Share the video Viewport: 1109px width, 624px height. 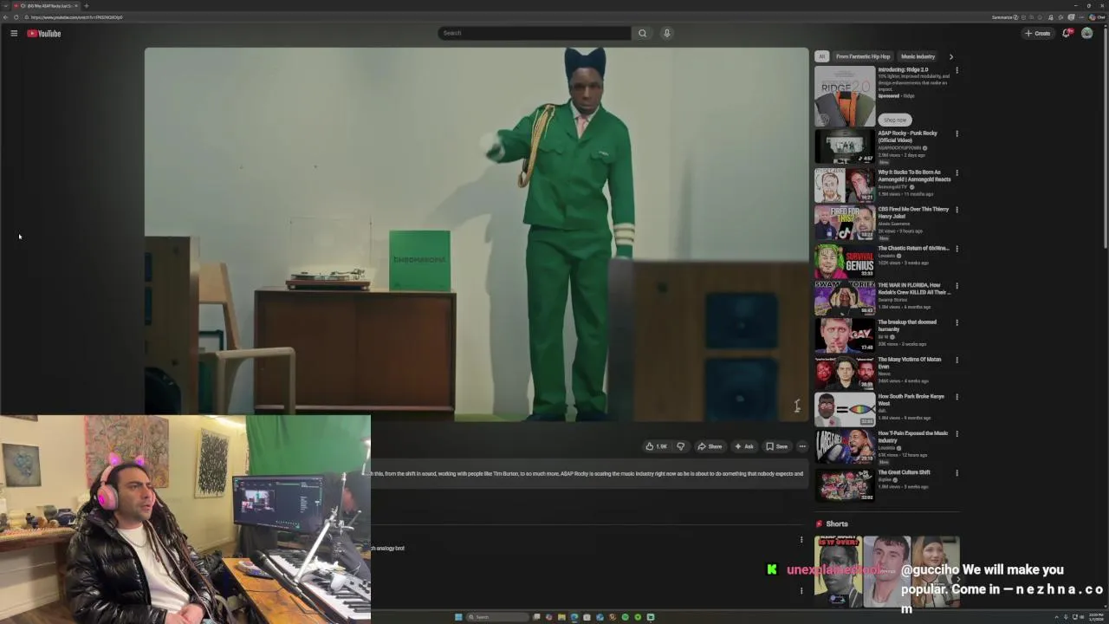click(x=710, y=446)
